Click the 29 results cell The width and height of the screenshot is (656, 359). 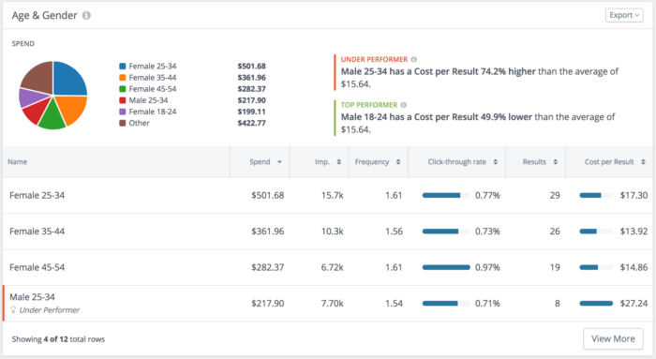(x=555, y=195)
